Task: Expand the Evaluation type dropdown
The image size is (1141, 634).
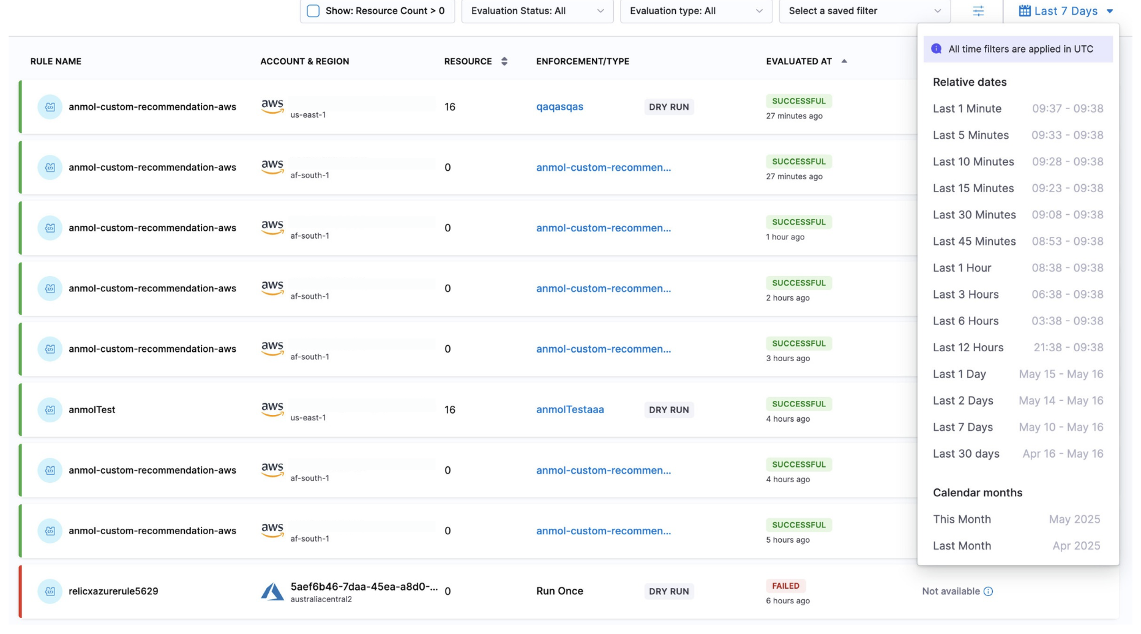Action: pyautogui.click(x=695, y=11)
